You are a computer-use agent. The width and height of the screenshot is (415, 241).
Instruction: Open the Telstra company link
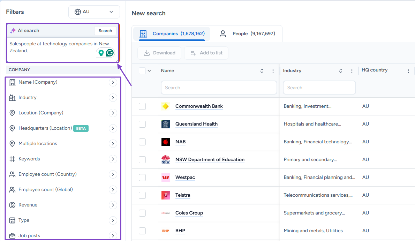pos(183,195)
